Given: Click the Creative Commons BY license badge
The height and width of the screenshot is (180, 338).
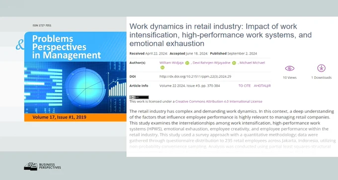Looking at the screenshot, I should click(x=139, y=97).
